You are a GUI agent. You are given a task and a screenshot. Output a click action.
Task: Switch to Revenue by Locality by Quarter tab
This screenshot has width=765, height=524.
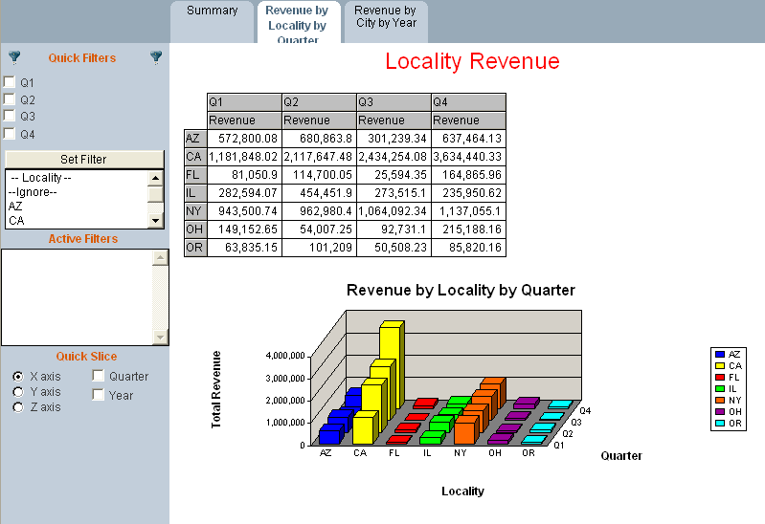[x=298, y=21]
